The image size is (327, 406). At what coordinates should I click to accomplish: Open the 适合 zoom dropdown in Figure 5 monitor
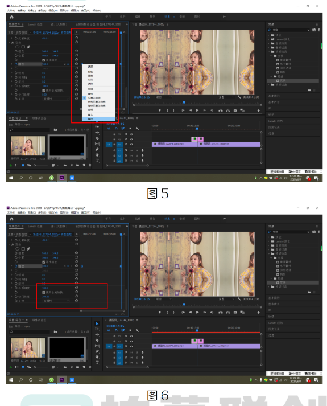(164, 97)
